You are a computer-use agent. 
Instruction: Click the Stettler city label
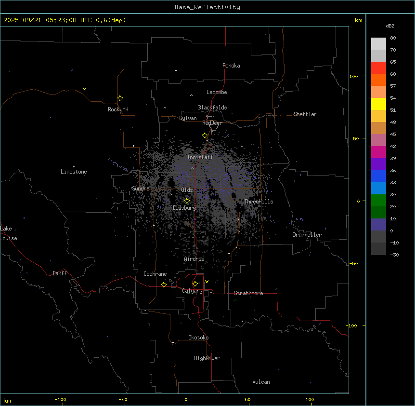305,114
